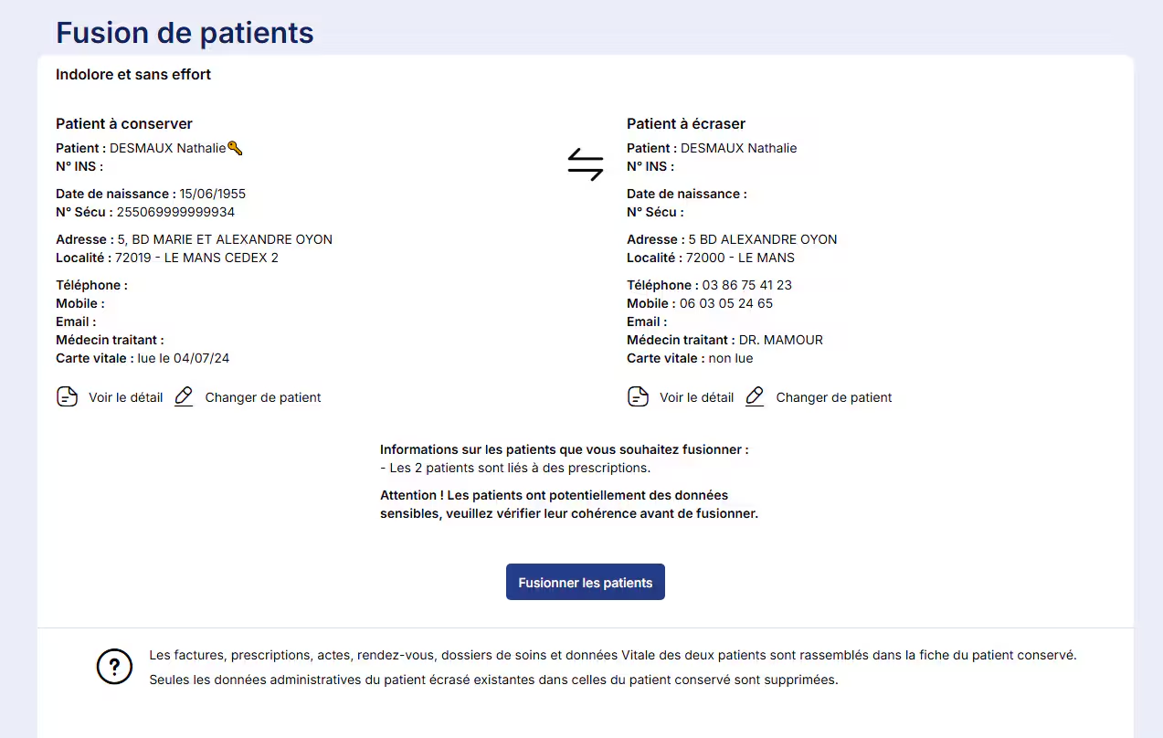The height and width of the screenshot is (738, 1163).
Task: Select "Changer de patient" for patient à écraser
Action: coord(834,397)
